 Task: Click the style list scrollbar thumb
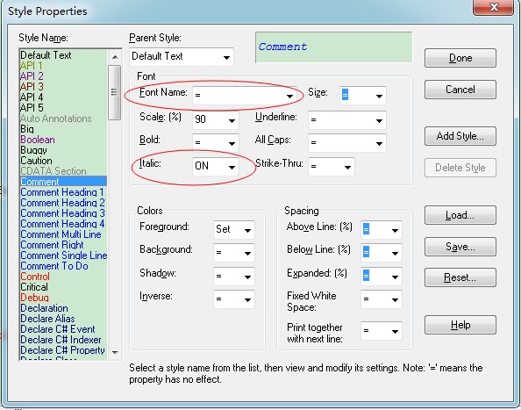tap(115, 92)
